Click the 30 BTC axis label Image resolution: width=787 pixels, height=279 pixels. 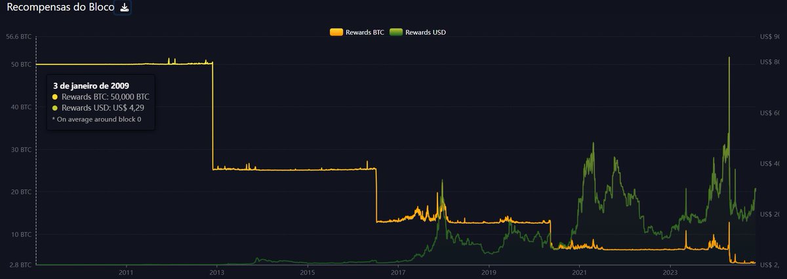tap(21, 149)
